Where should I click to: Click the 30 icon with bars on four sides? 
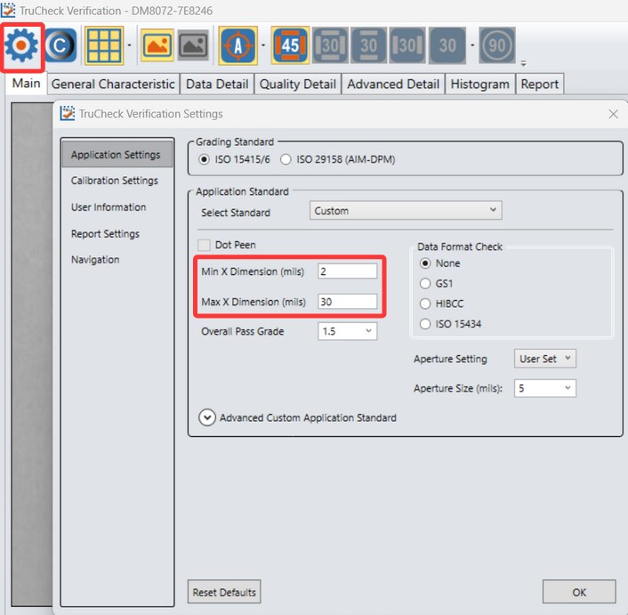[x=330, y=45]
